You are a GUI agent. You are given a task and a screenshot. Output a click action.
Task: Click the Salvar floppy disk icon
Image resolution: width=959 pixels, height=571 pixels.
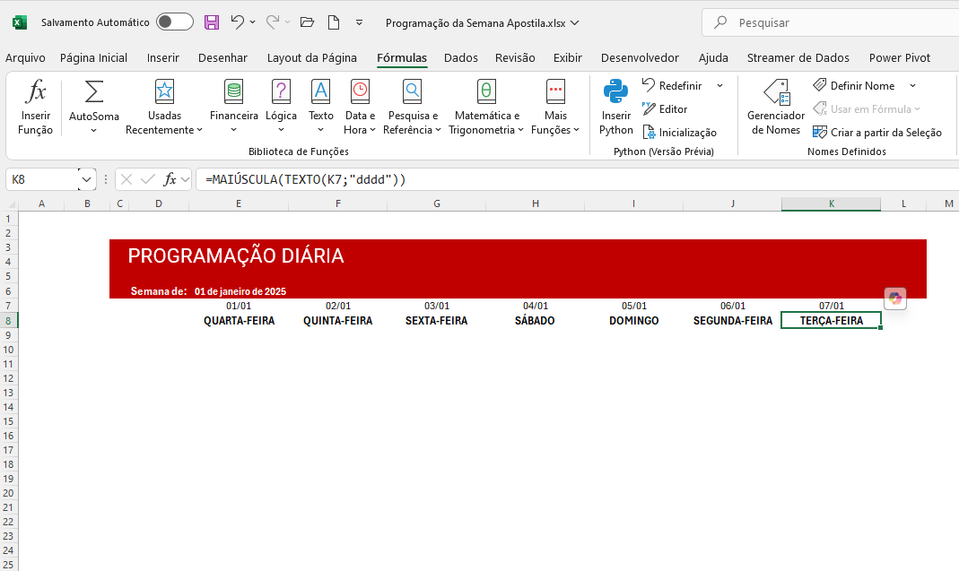coord(212,22)
